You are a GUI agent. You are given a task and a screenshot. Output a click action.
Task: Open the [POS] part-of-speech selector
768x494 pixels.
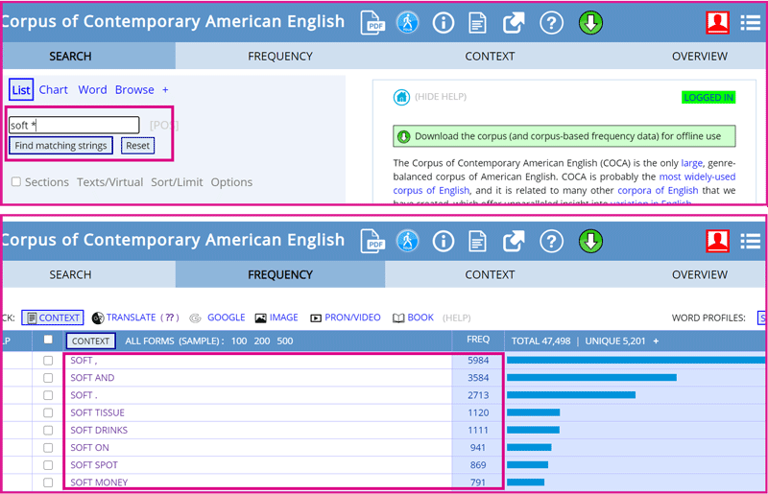tap(164, 126)
